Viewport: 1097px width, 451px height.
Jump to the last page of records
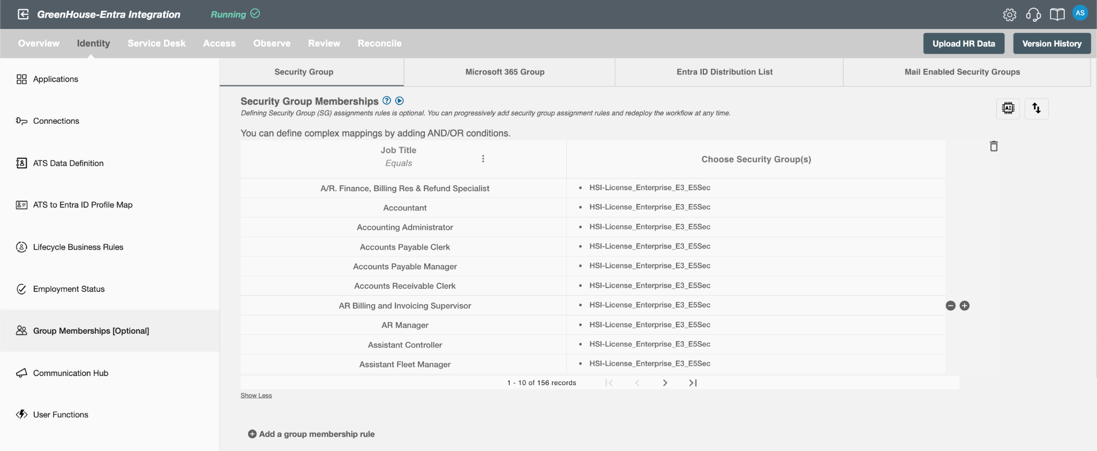tap(693, 383)
